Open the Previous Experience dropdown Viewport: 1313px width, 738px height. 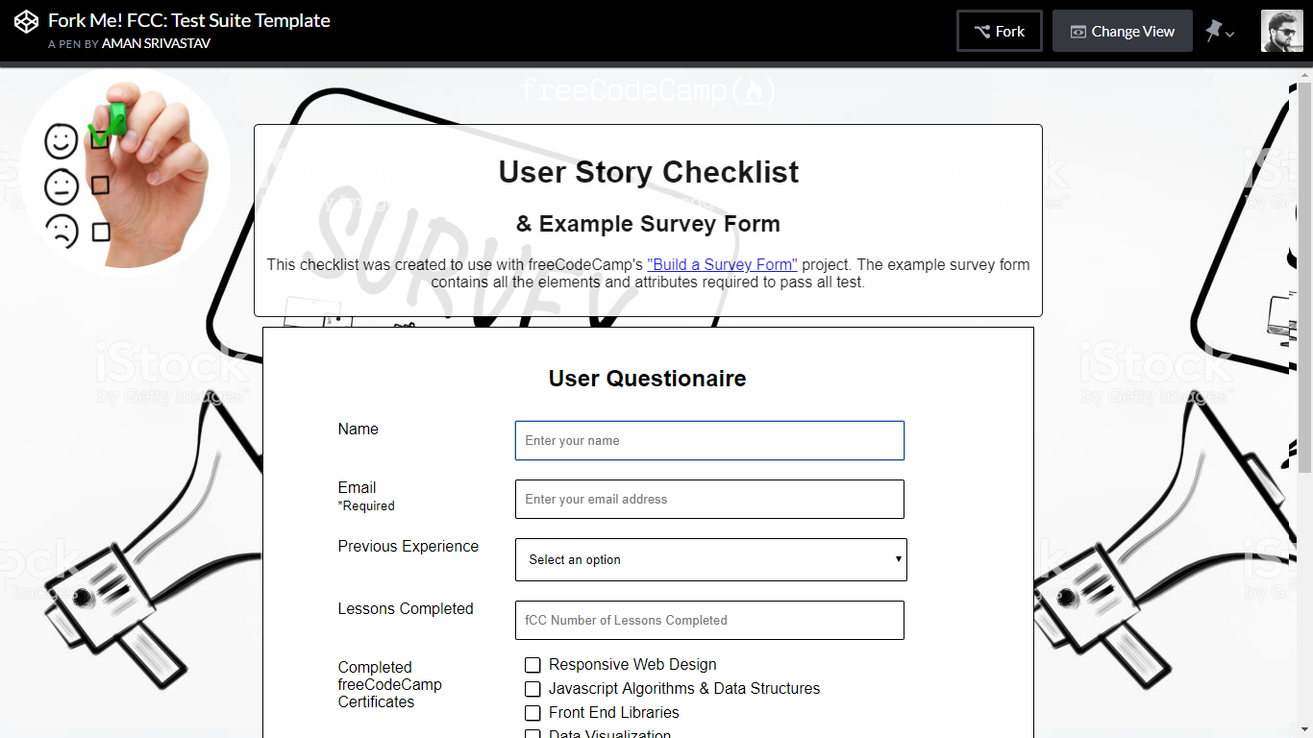pyautogui.click(x=710, y=559)
